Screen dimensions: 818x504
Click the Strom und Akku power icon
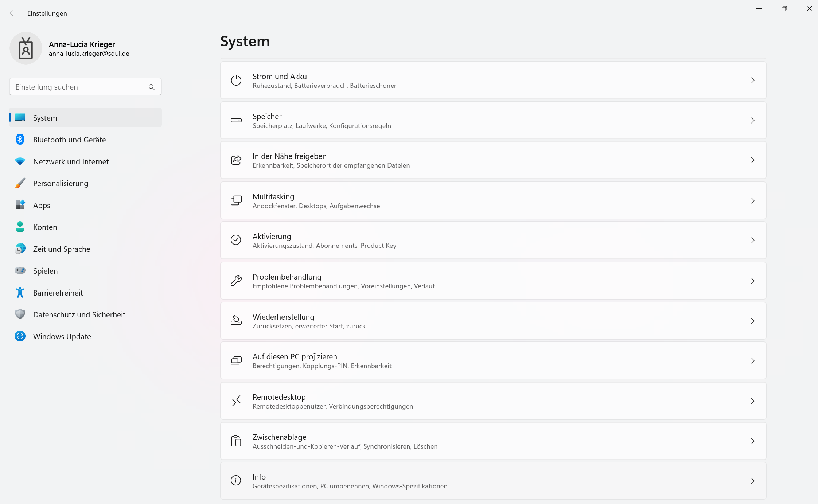pyautogui.click(x=236, y=80)
